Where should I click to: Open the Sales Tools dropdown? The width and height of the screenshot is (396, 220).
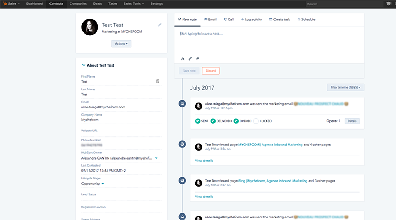coord(134,4)
